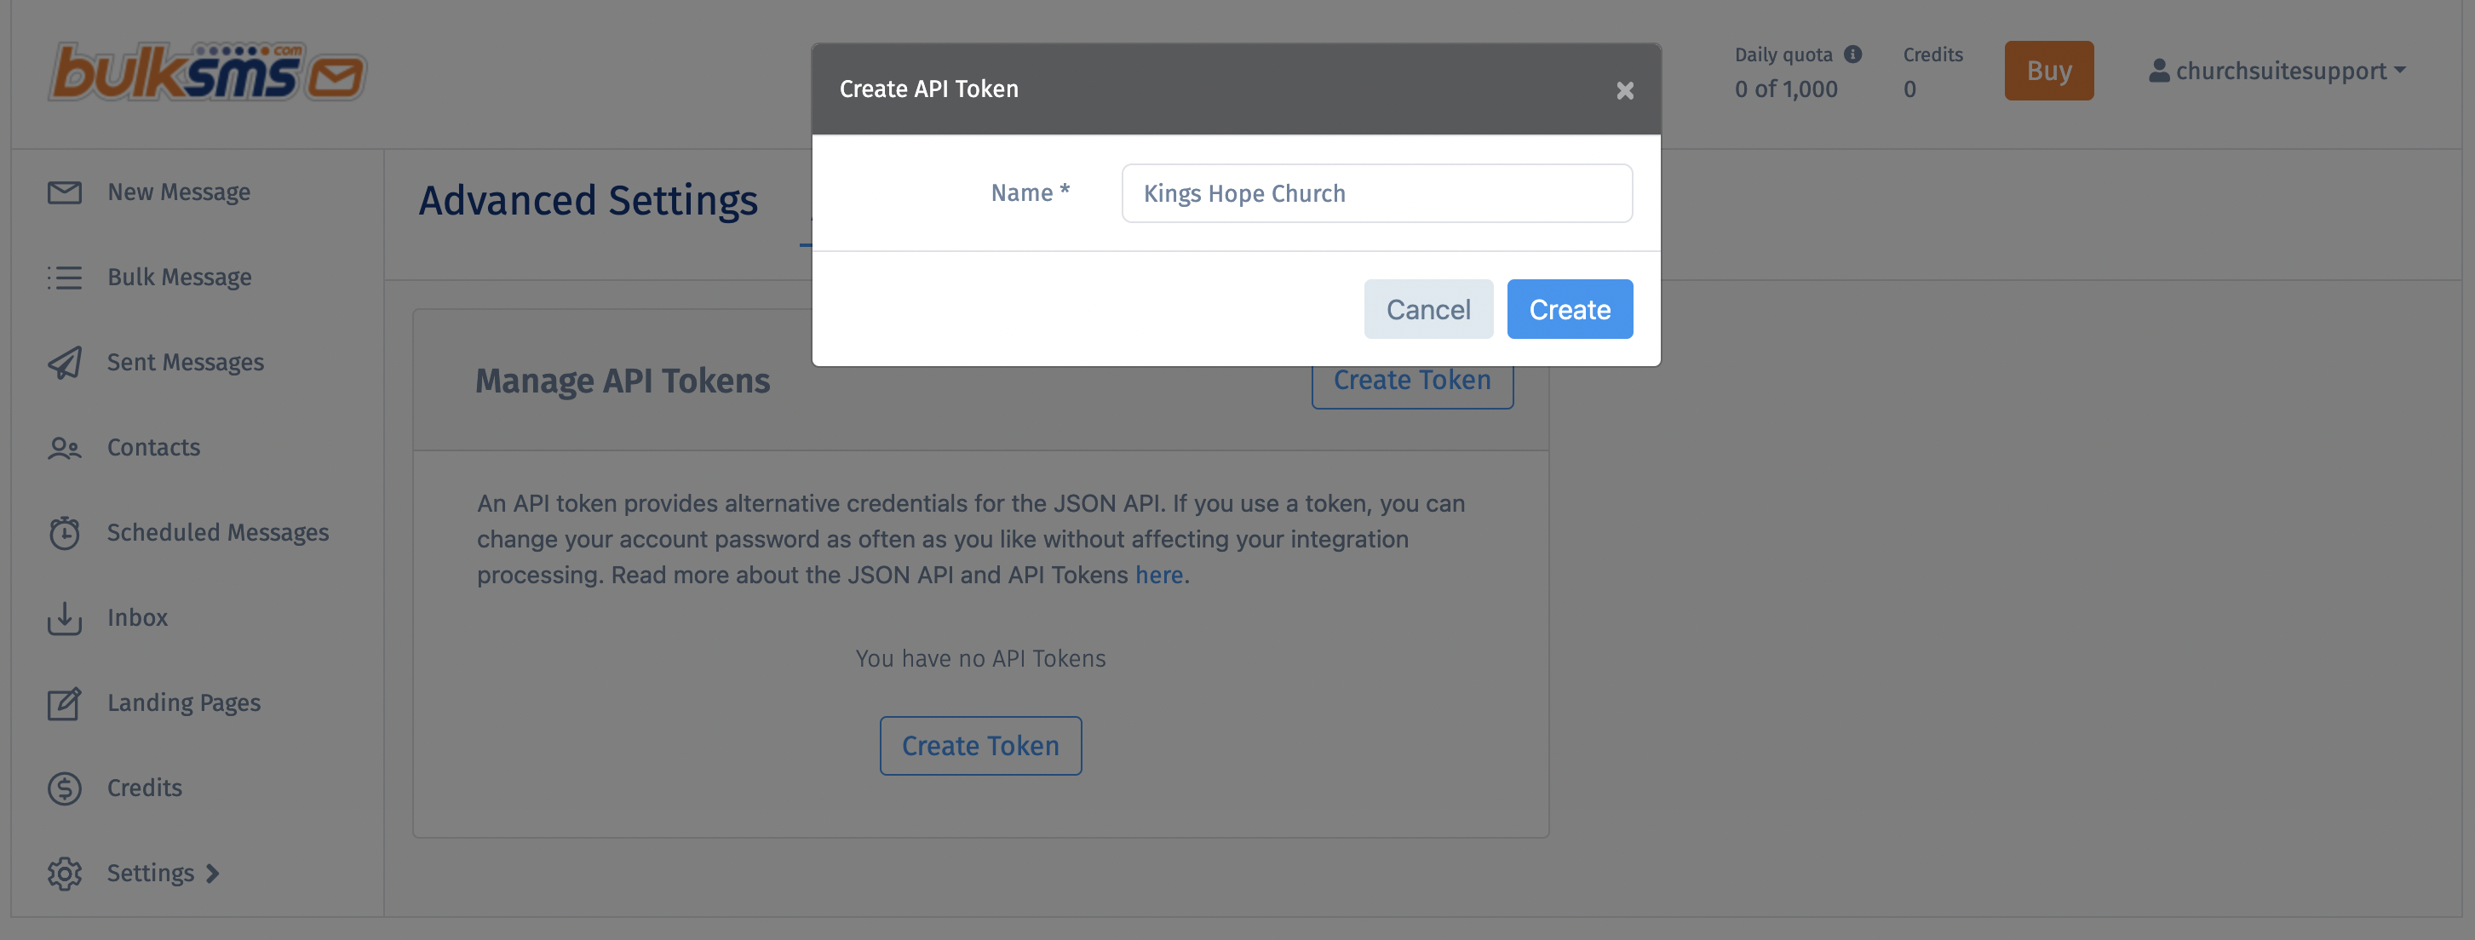This screenshot has height=940, width=2475.
Task: Click the Inbox download tray icon
Action: click(65, 618)
